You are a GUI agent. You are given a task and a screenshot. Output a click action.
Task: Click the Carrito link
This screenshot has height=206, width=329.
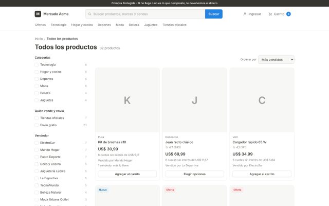[280, 14]
